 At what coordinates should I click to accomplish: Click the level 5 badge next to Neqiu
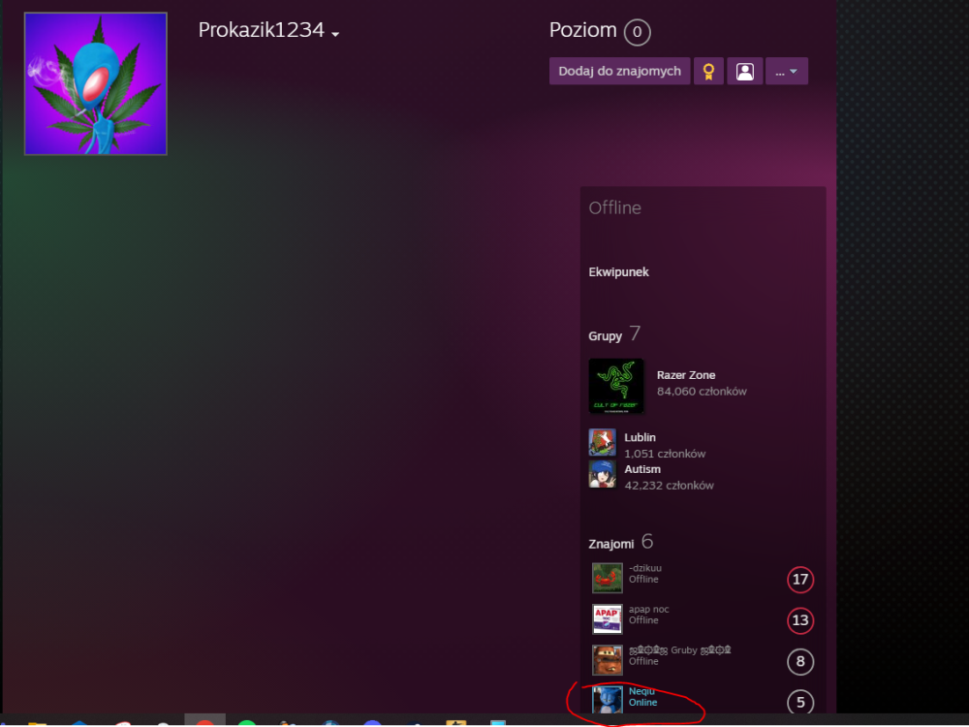[799, 702]
